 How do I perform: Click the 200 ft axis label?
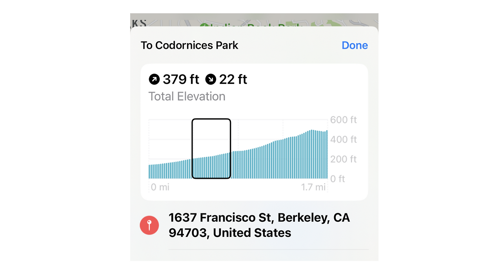click(343, 159)
